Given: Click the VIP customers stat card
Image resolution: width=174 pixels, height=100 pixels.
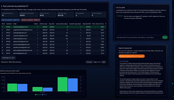Looking at the screenshot, I should (x=82, y=14).
